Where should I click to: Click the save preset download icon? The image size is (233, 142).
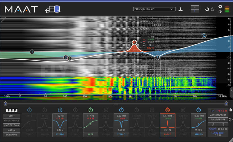pyautogui.click(x=180, y=9)
